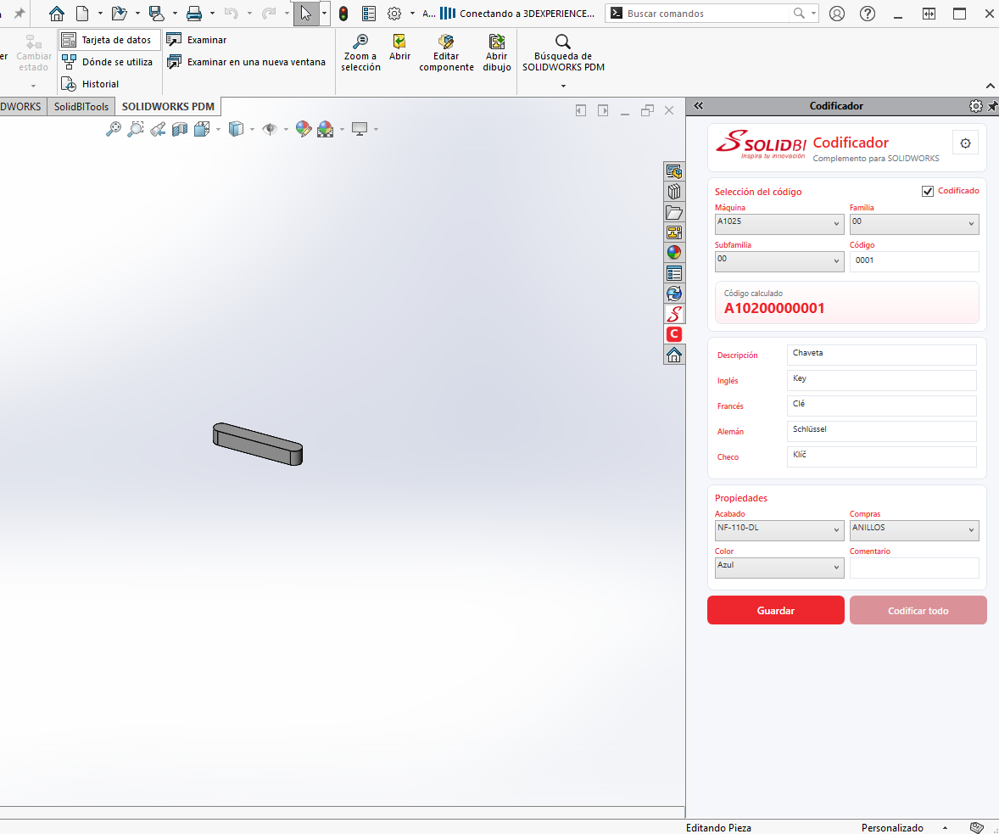Click the Alemán field containing Schlüssel
The image size is (999, 834).
(x=882, y=432)
